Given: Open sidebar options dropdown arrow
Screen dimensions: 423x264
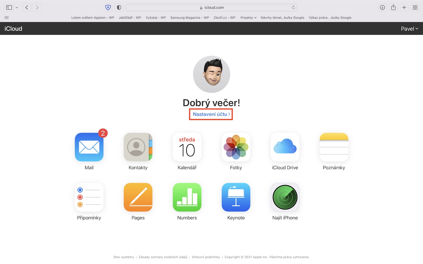Looking at the screenshot, I should (17, 8).
